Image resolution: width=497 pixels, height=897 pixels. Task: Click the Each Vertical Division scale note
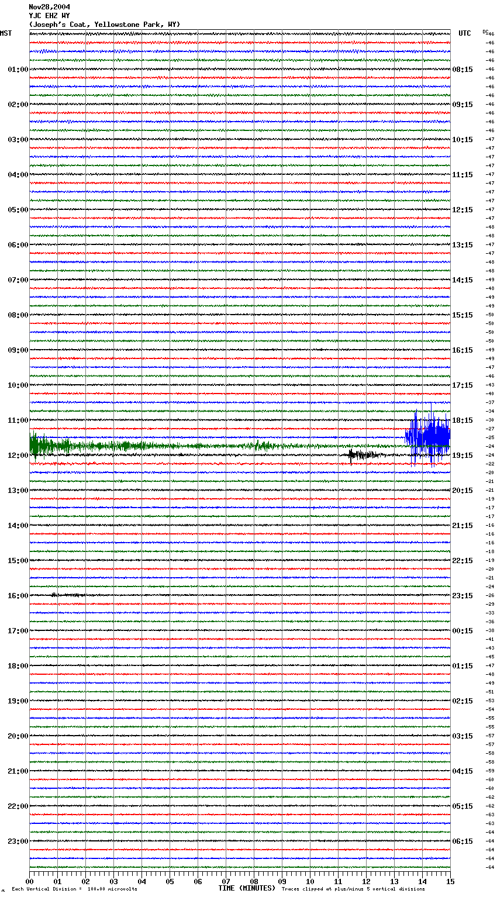point(75,889)
